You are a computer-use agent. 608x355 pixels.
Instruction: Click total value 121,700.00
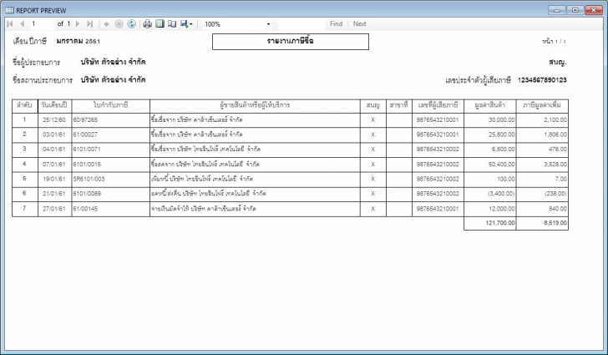pos(500,223)
